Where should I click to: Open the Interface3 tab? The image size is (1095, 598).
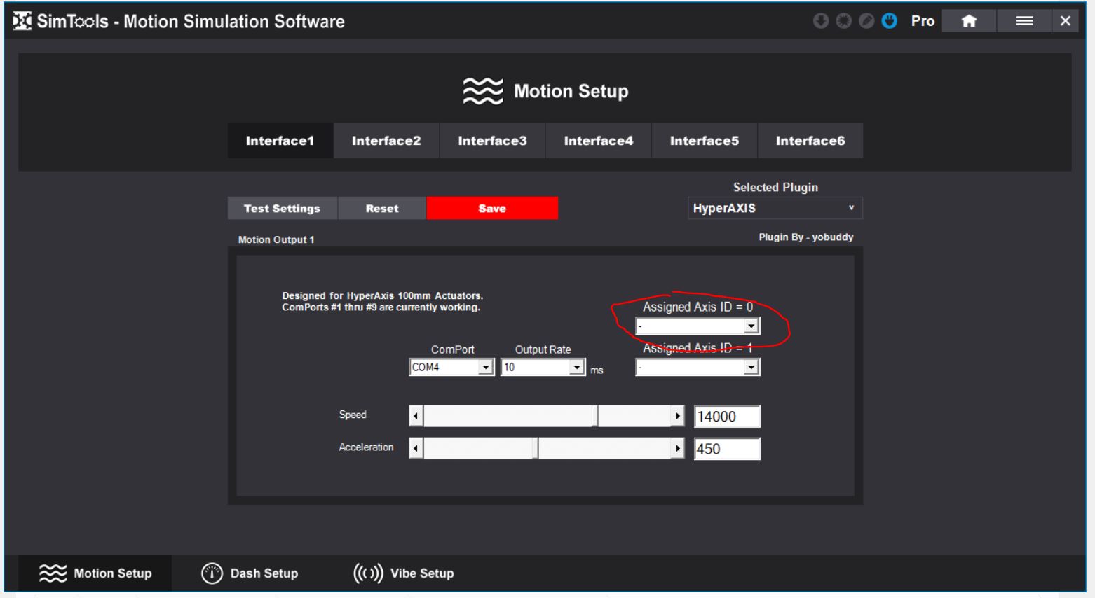click(492, 141)
